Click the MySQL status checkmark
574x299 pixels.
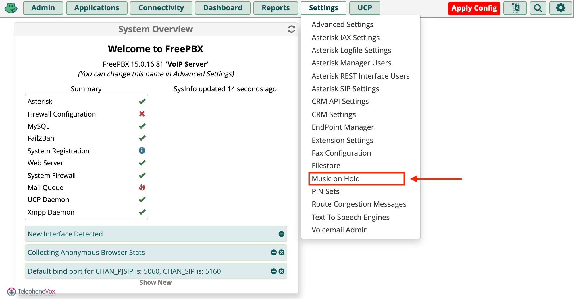point(142,126)
